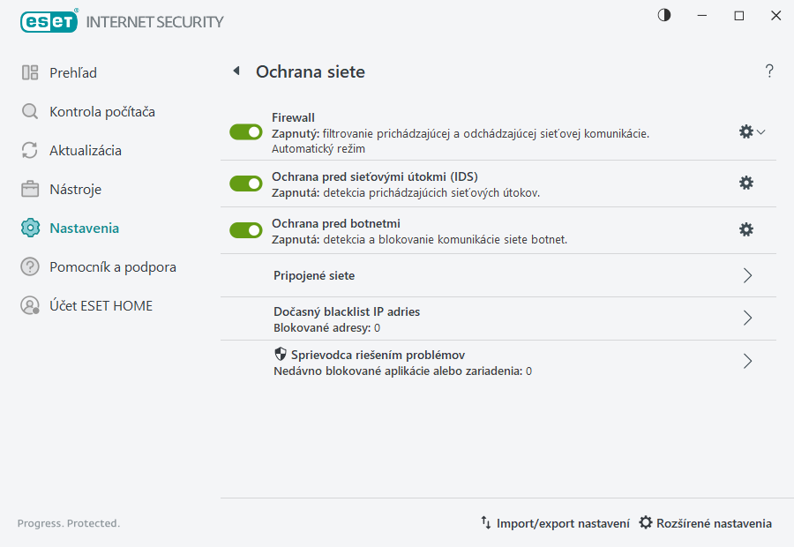Go back from Ochrana siete view
This screenshot has height=547, width=794.
[236, 71]
